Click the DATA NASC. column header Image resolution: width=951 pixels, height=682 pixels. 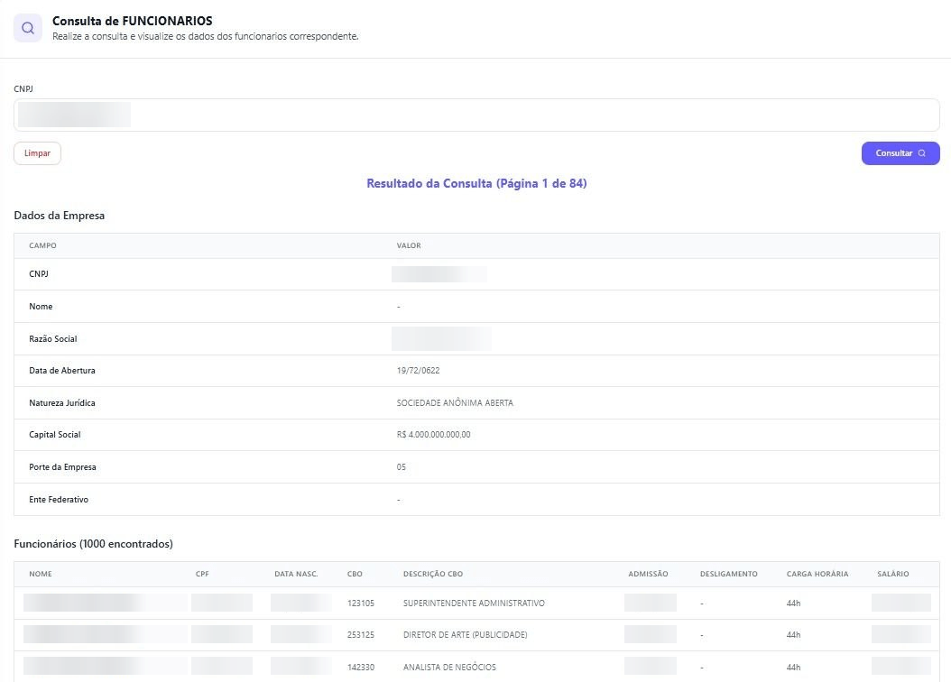(296, 574)
